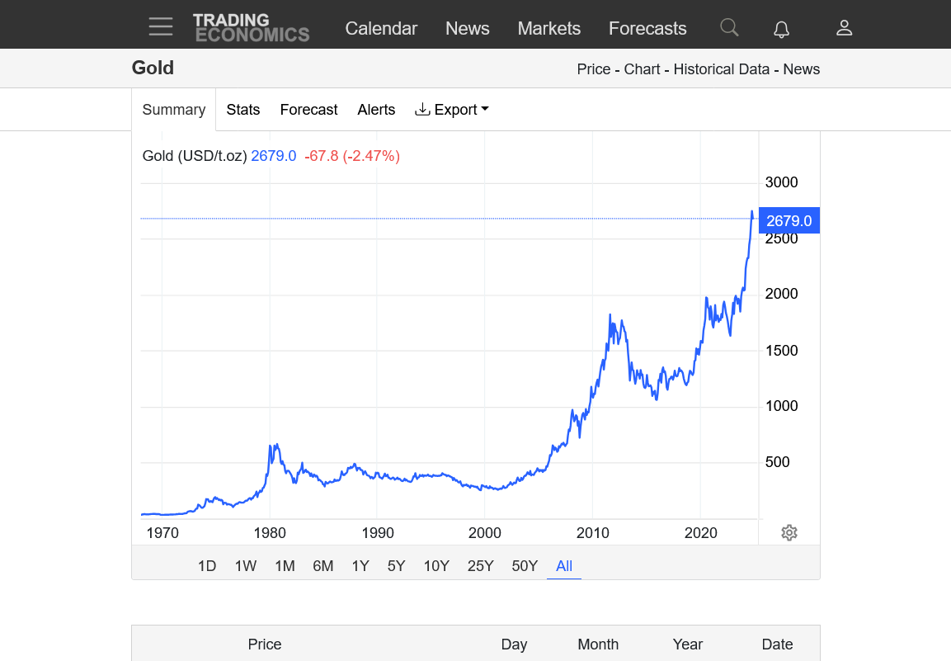Open the user account icon

tap(844, 28)
